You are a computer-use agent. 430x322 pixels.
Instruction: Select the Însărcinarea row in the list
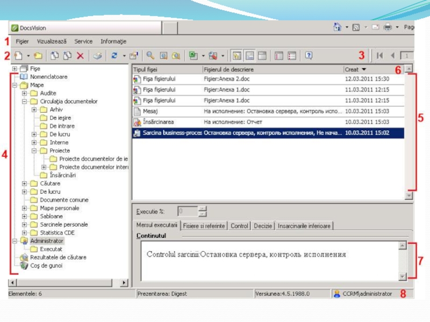coord(159,122)
